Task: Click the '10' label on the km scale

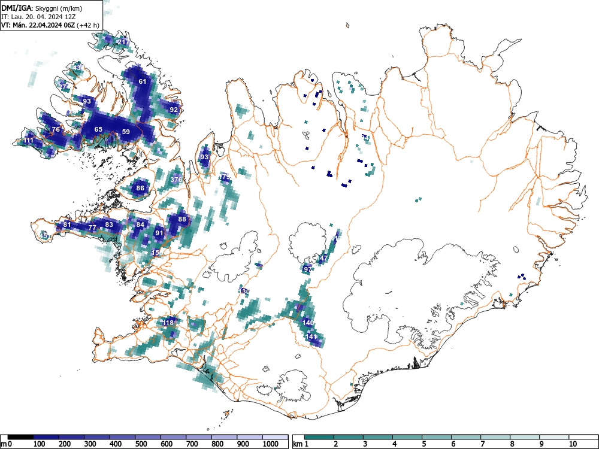Action: tap(573, 444)
